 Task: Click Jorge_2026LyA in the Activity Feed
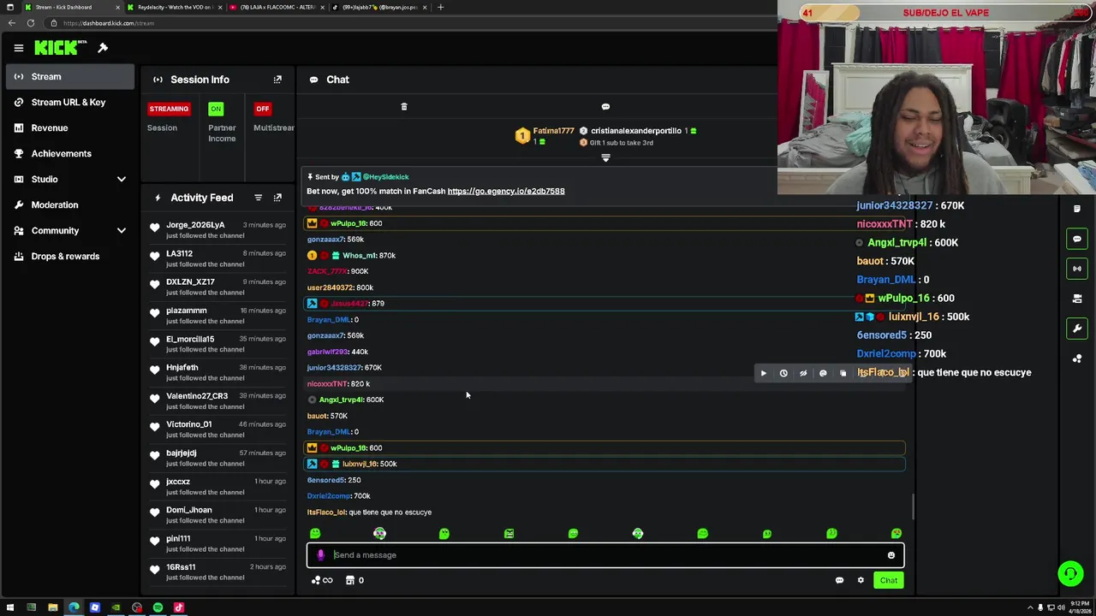pyautogui.click(x=195, y=225)
